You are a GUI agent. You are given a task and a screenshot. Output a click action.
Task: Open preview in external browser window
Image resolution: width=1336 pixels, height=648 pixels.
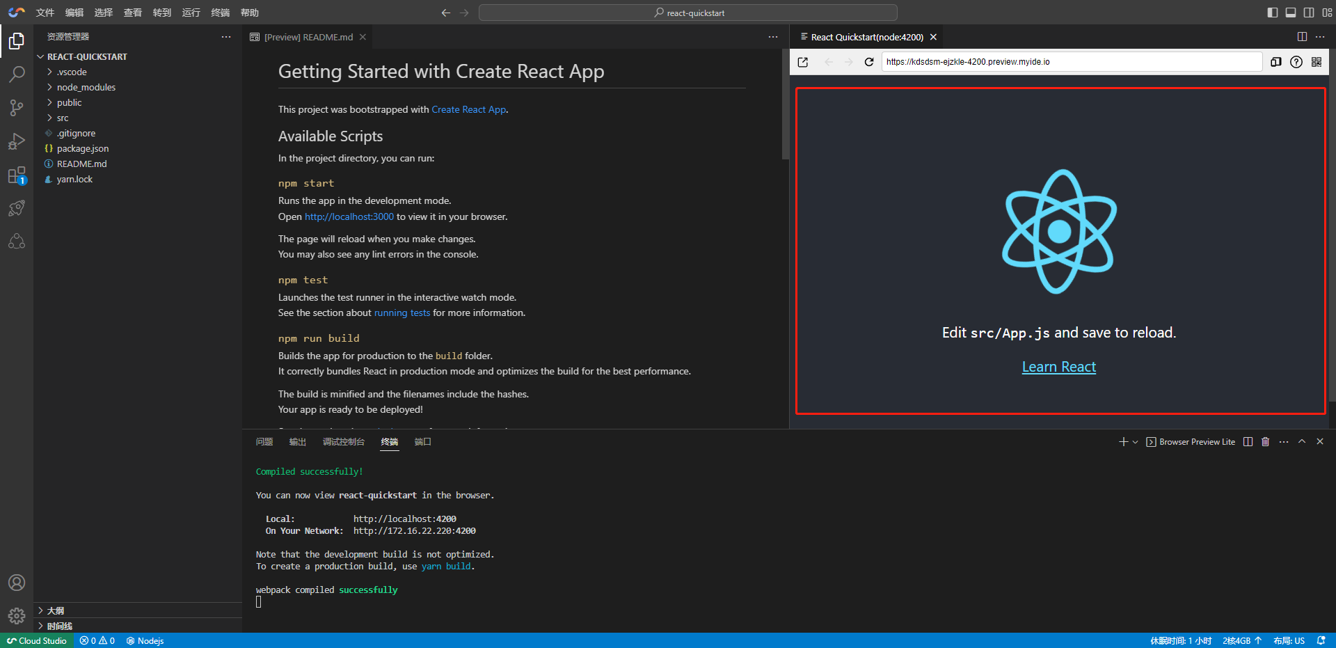(x=803, y=62)
